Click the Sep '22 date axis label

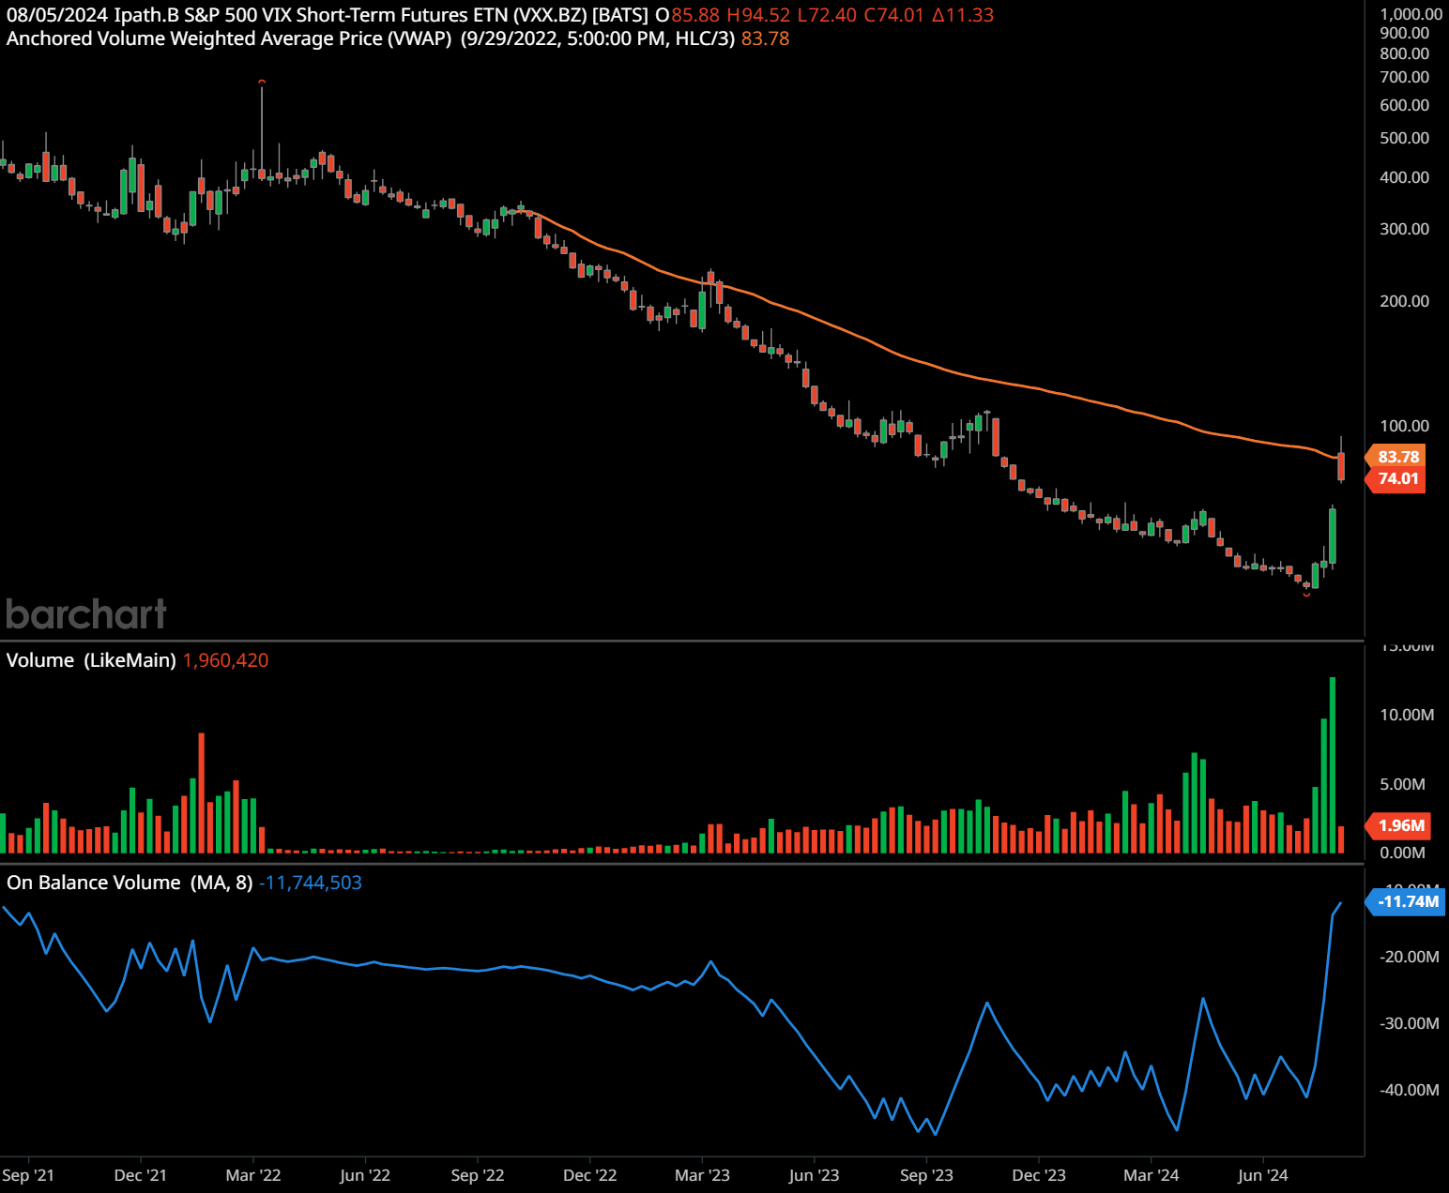478,1175
